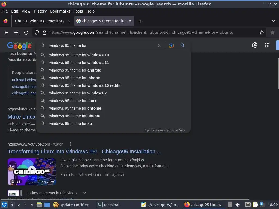The height and width of the screenshot is (209, 279).
Task: Choose suggestion 'windows 95 theme for chrome'
Action: pos(113,108)
